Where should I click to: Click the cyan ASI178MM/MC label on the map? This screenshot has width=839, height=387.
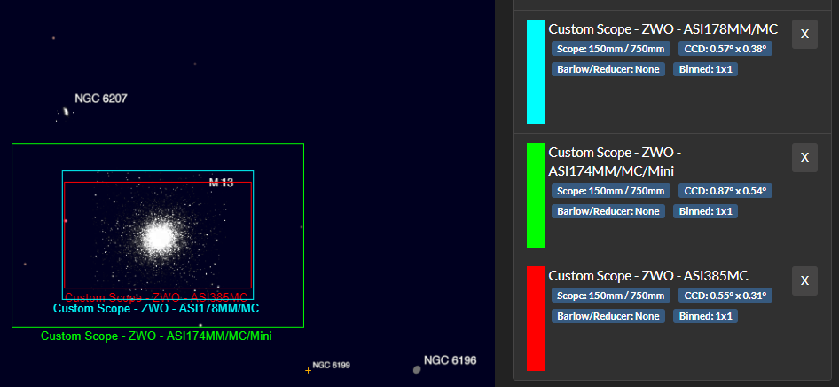click(156, 309)
